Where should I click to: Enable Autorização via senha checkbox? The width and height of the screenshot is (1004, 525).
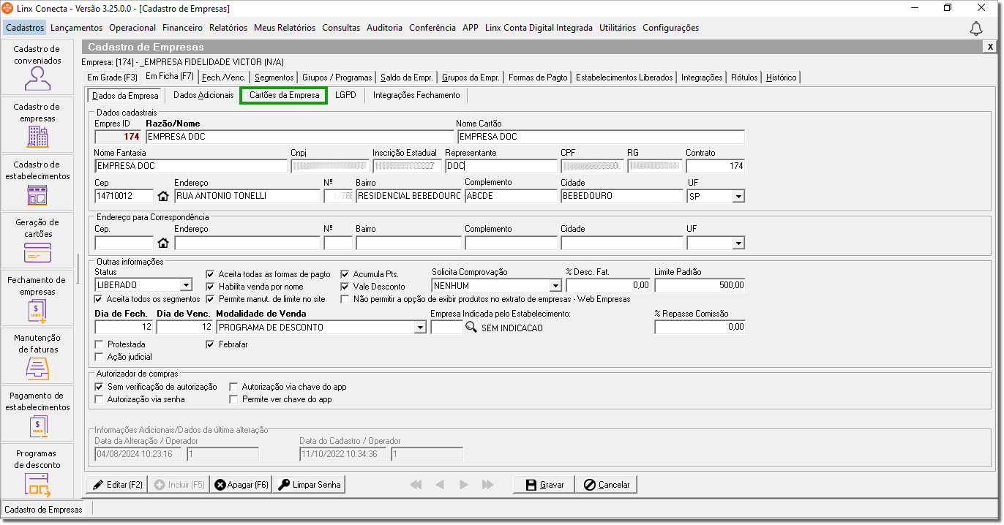click(100, 399)
